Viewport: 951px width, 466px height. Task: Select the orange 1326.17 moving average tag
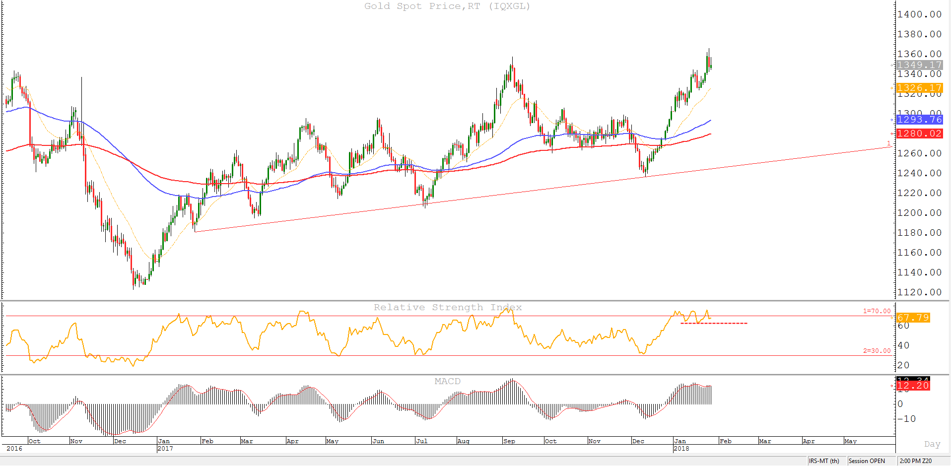(919, 88)
